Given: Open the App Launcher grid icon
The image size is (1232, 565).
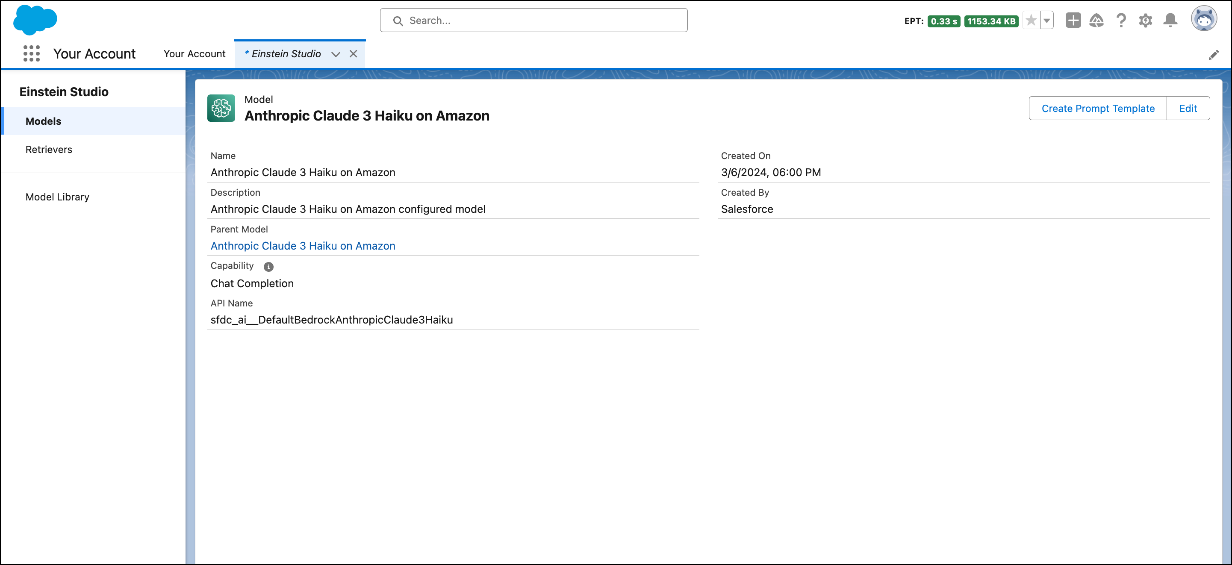Looking at the screenshot, I should pos(32,53).
